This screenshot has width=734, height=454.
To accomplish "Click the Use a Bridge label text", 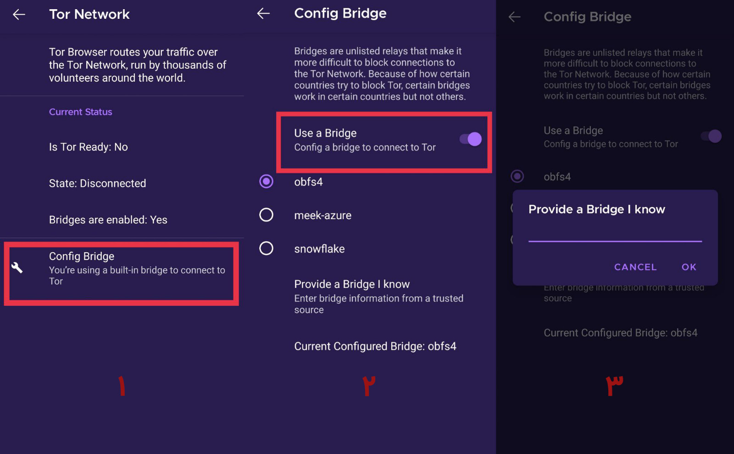I will pyautogui.click(x=325, y=133).
